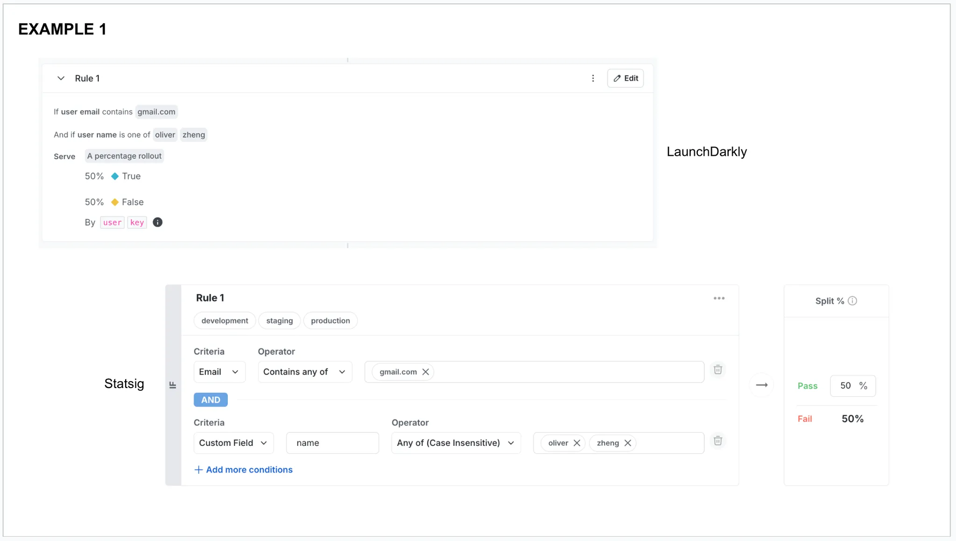Click the arrow icon pointing to Split panel

761,384
